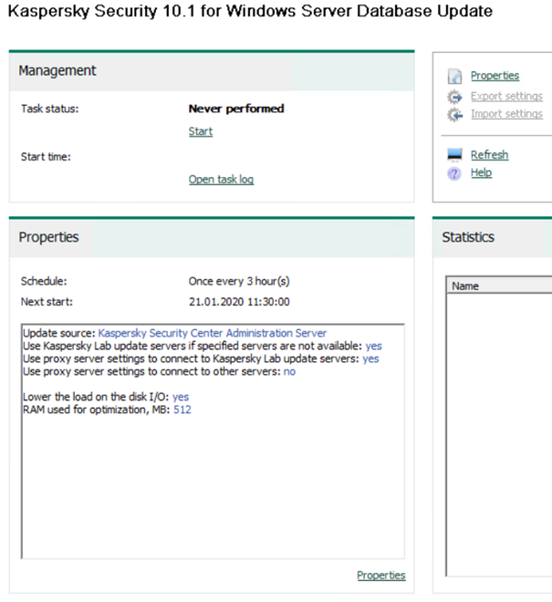
Task: Open the task log
Action: (x=221, y=180)
